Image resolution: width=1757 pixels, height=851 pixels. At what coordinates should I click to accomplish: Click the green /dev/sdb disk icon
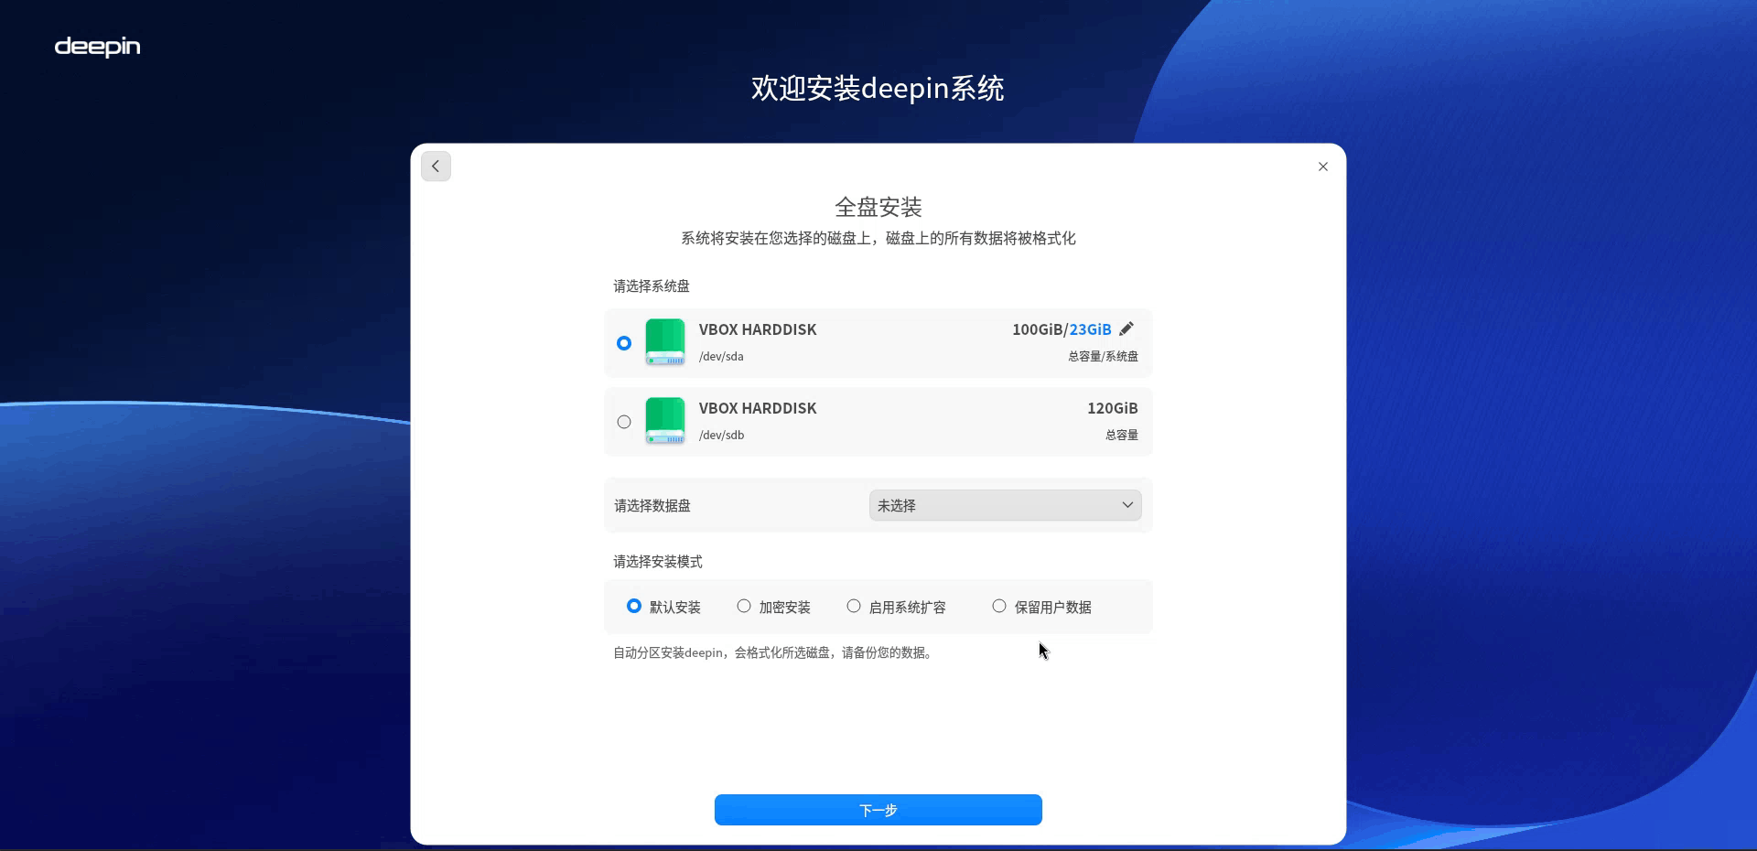click(x=665, y=421)
